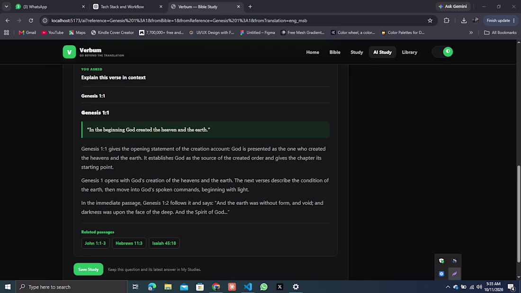
Task: Toggle the dark mode theme switch
Action: click(442, 52)
